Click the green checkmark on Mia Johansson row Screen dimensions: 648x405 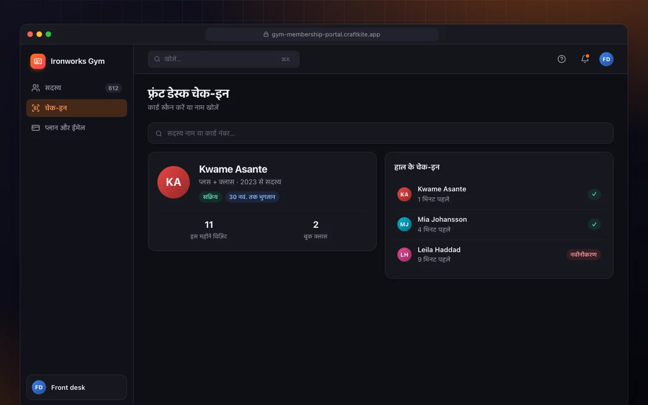594,224
